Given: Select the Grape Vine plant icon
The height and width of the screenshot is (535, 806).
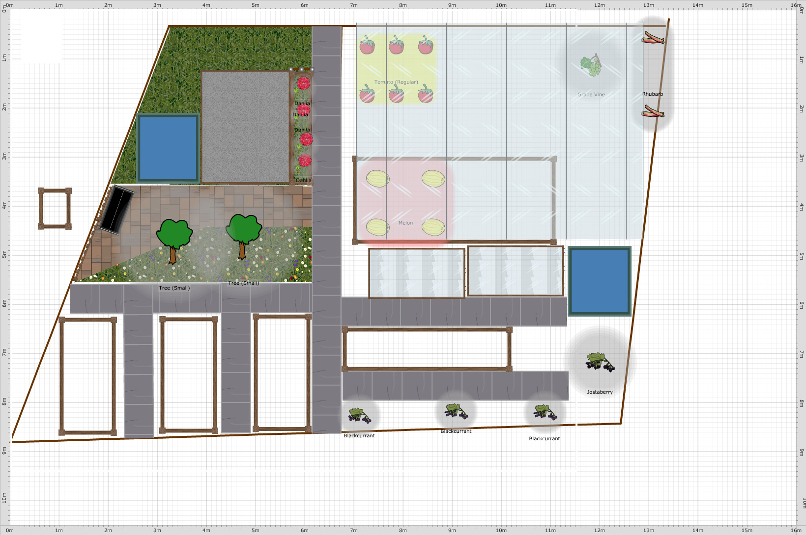Looking at the screenshot, I should [x=591, y=65].
